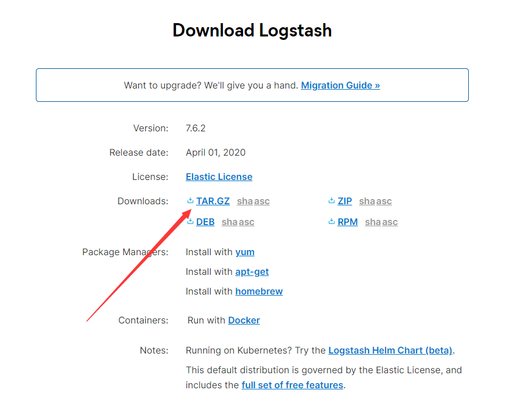Viewport: 518px width, 401px height.
Task: Click the download icon beside RPM
Action: [x=331, y=222]
